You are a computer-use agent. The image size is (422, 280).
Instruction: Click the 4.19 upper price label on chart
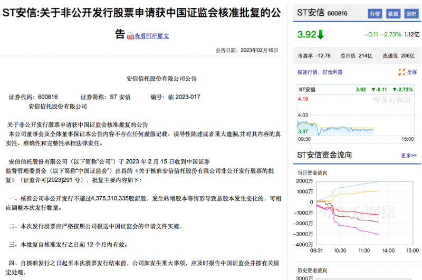pyautogui.click(x=303, y=99)
